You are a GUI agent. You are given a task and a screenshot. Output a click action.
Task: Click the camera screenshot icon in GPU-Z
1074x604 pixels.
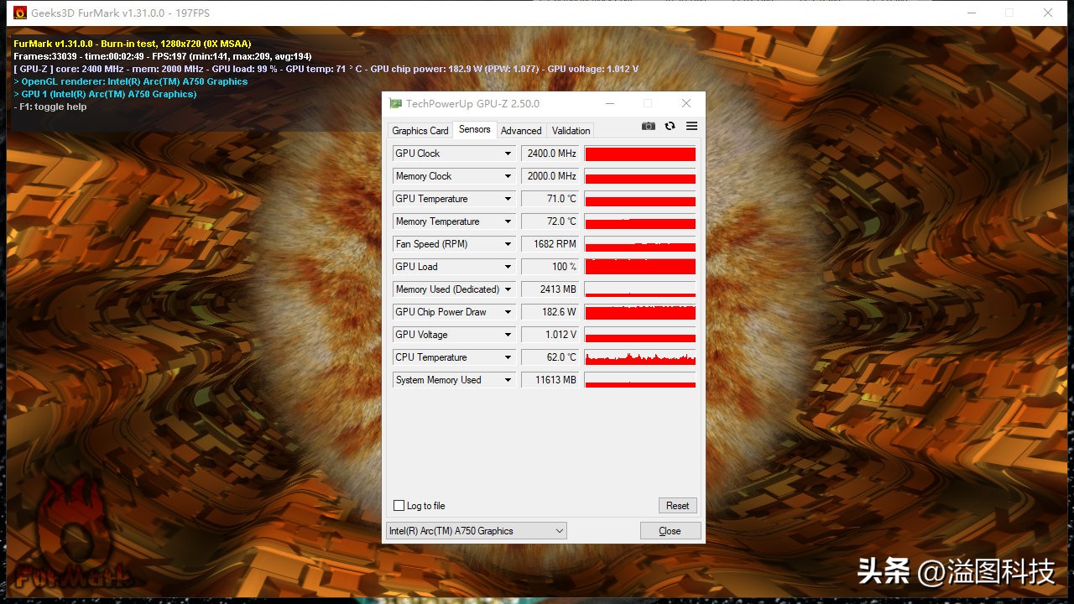pos(649,126)
